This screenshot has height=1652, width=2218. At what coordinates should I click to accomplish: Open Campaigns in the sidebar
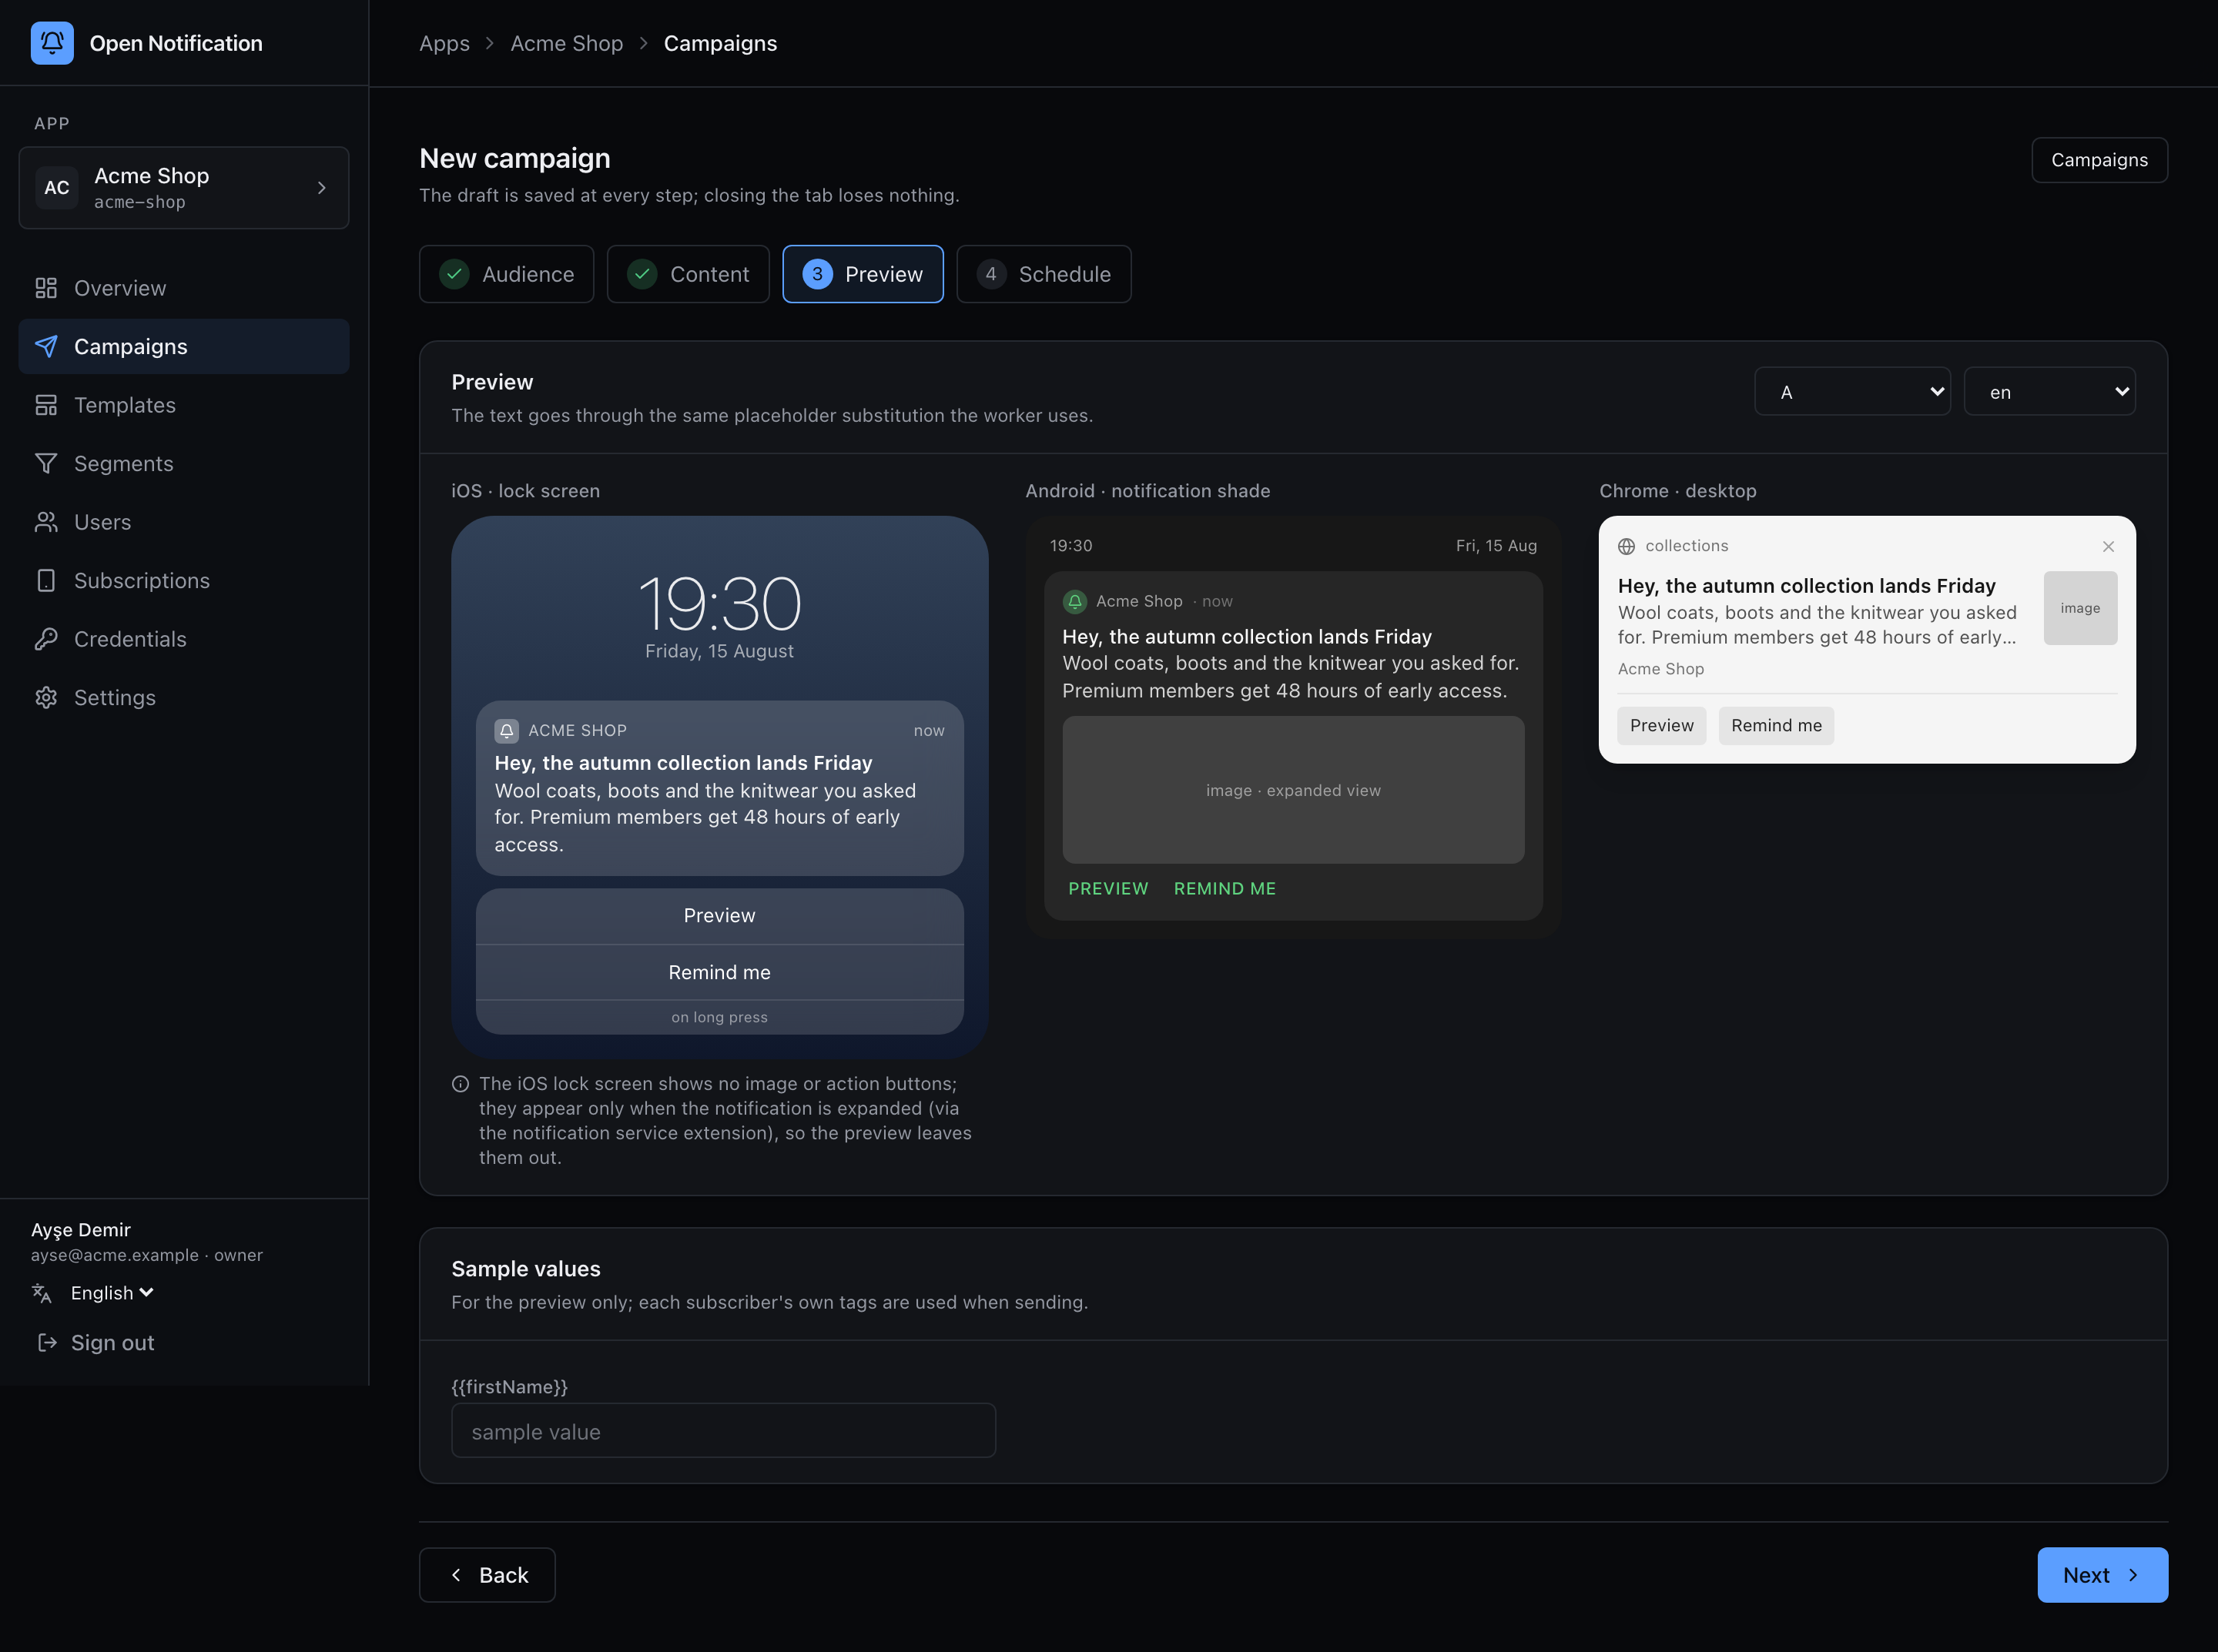click(x=184, y=347)
